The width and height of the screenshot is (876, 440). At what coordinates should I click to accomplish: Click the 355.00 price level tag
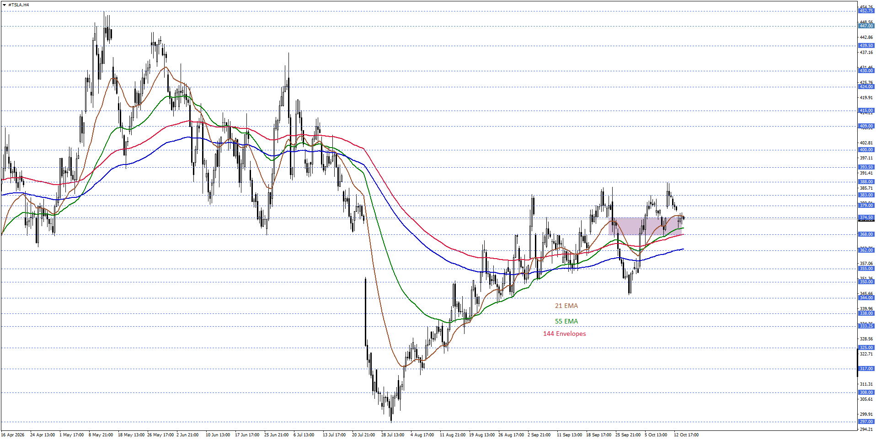[866, 269]
